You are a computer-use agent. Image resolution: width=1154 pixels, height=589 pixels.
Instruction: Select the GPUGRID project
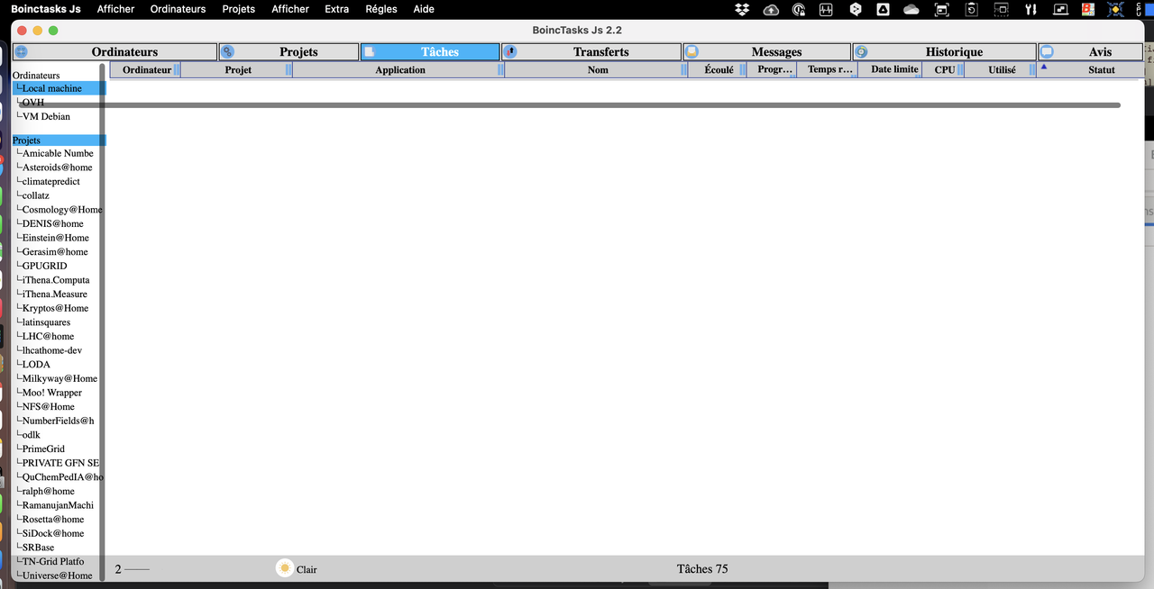[x=44, y=266]
